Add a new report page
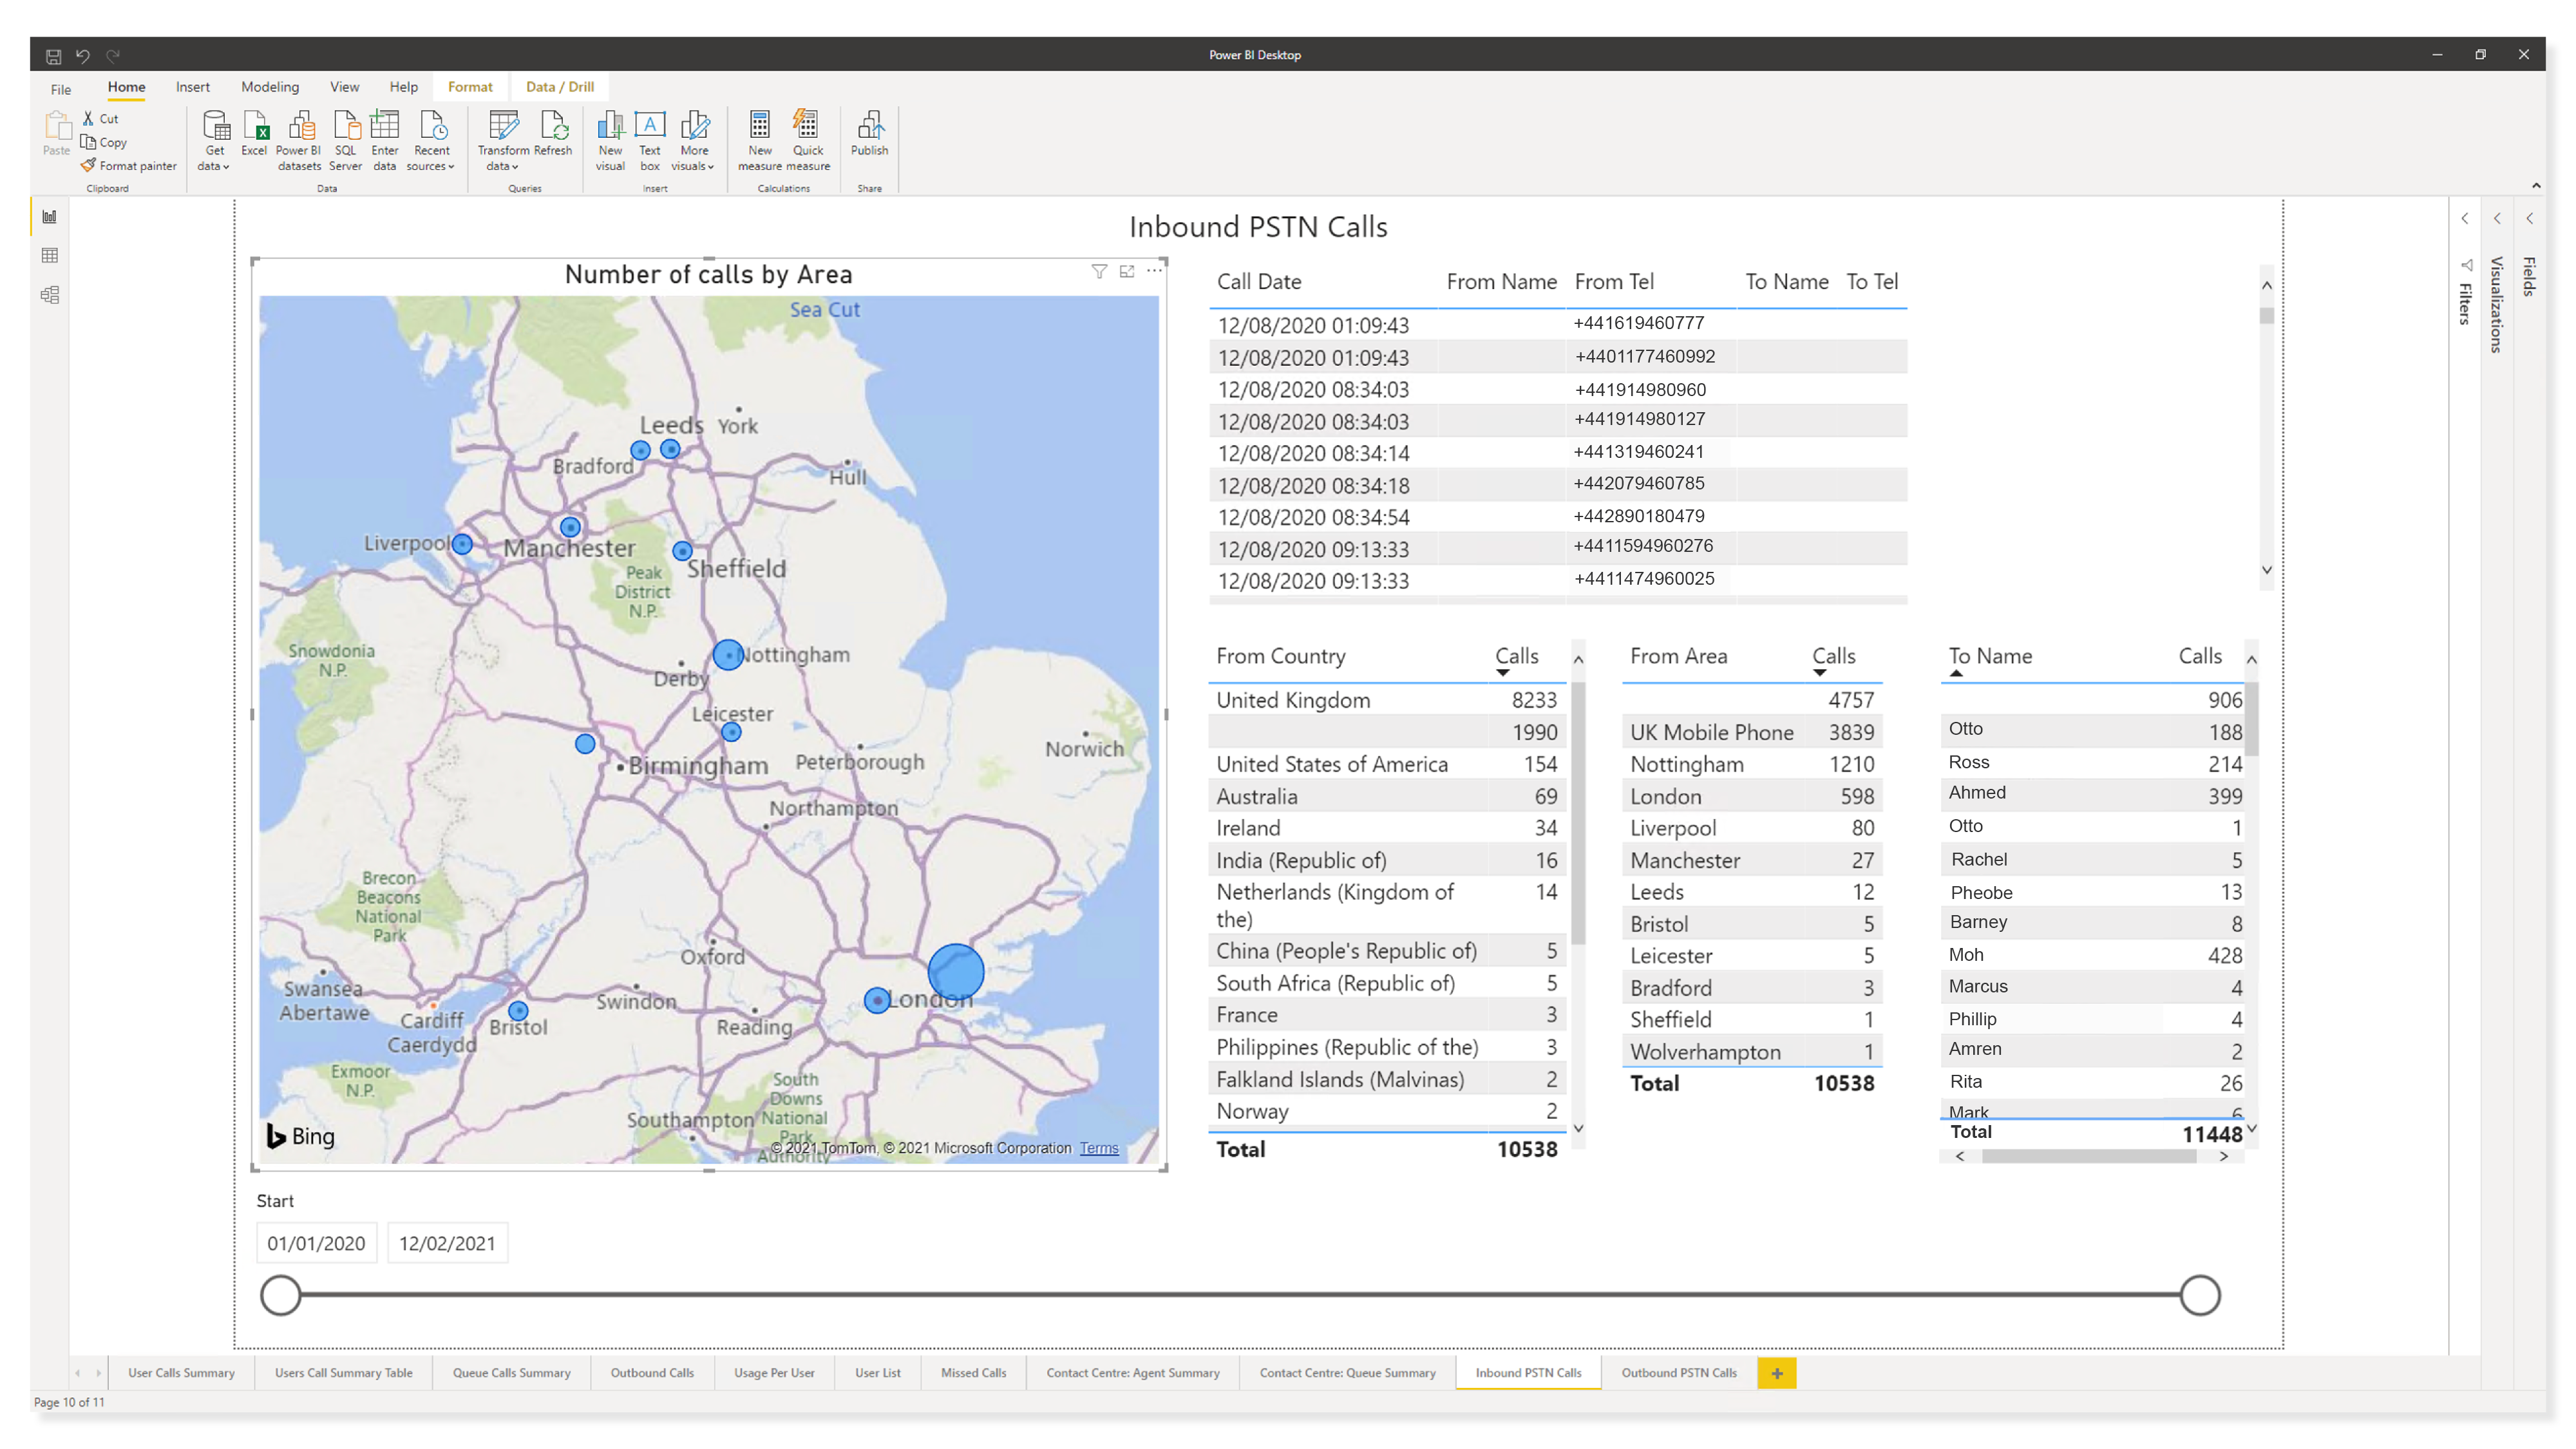 click(1777, 1373)
